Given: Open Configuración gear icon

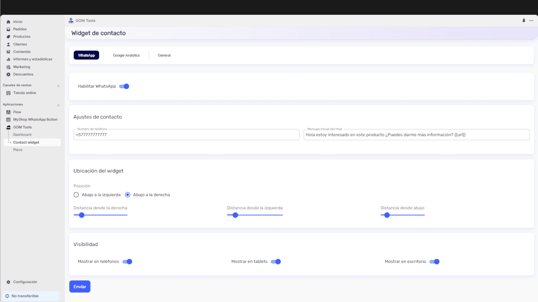Looking at the screenshot, I should click(x=8, y=282).
